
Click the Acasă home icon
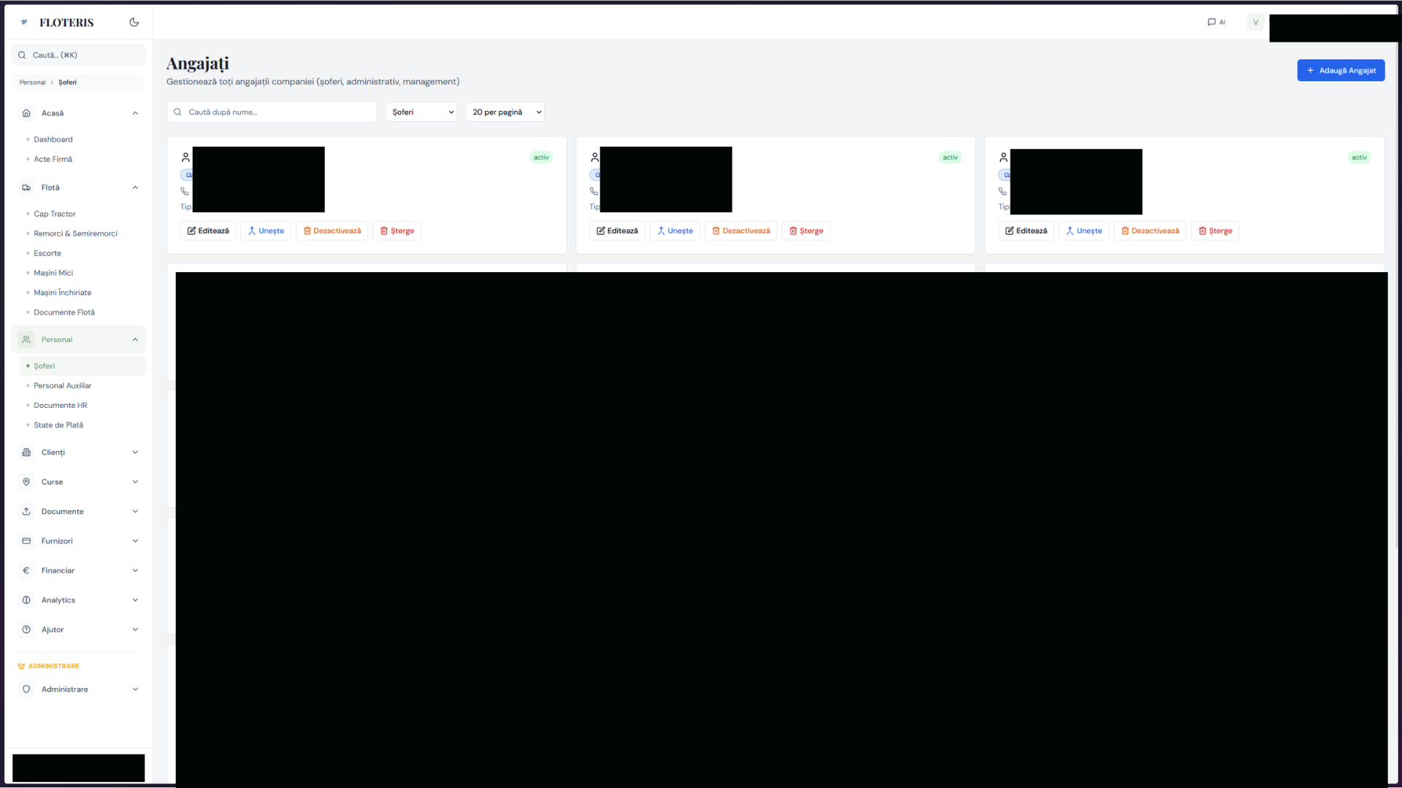tap(26, 113)
